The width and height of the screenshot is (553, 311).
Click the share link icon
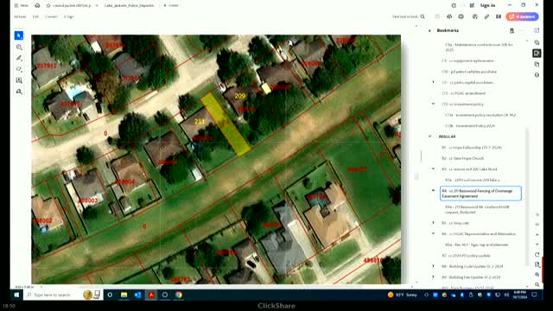click(x=486, y=16)
